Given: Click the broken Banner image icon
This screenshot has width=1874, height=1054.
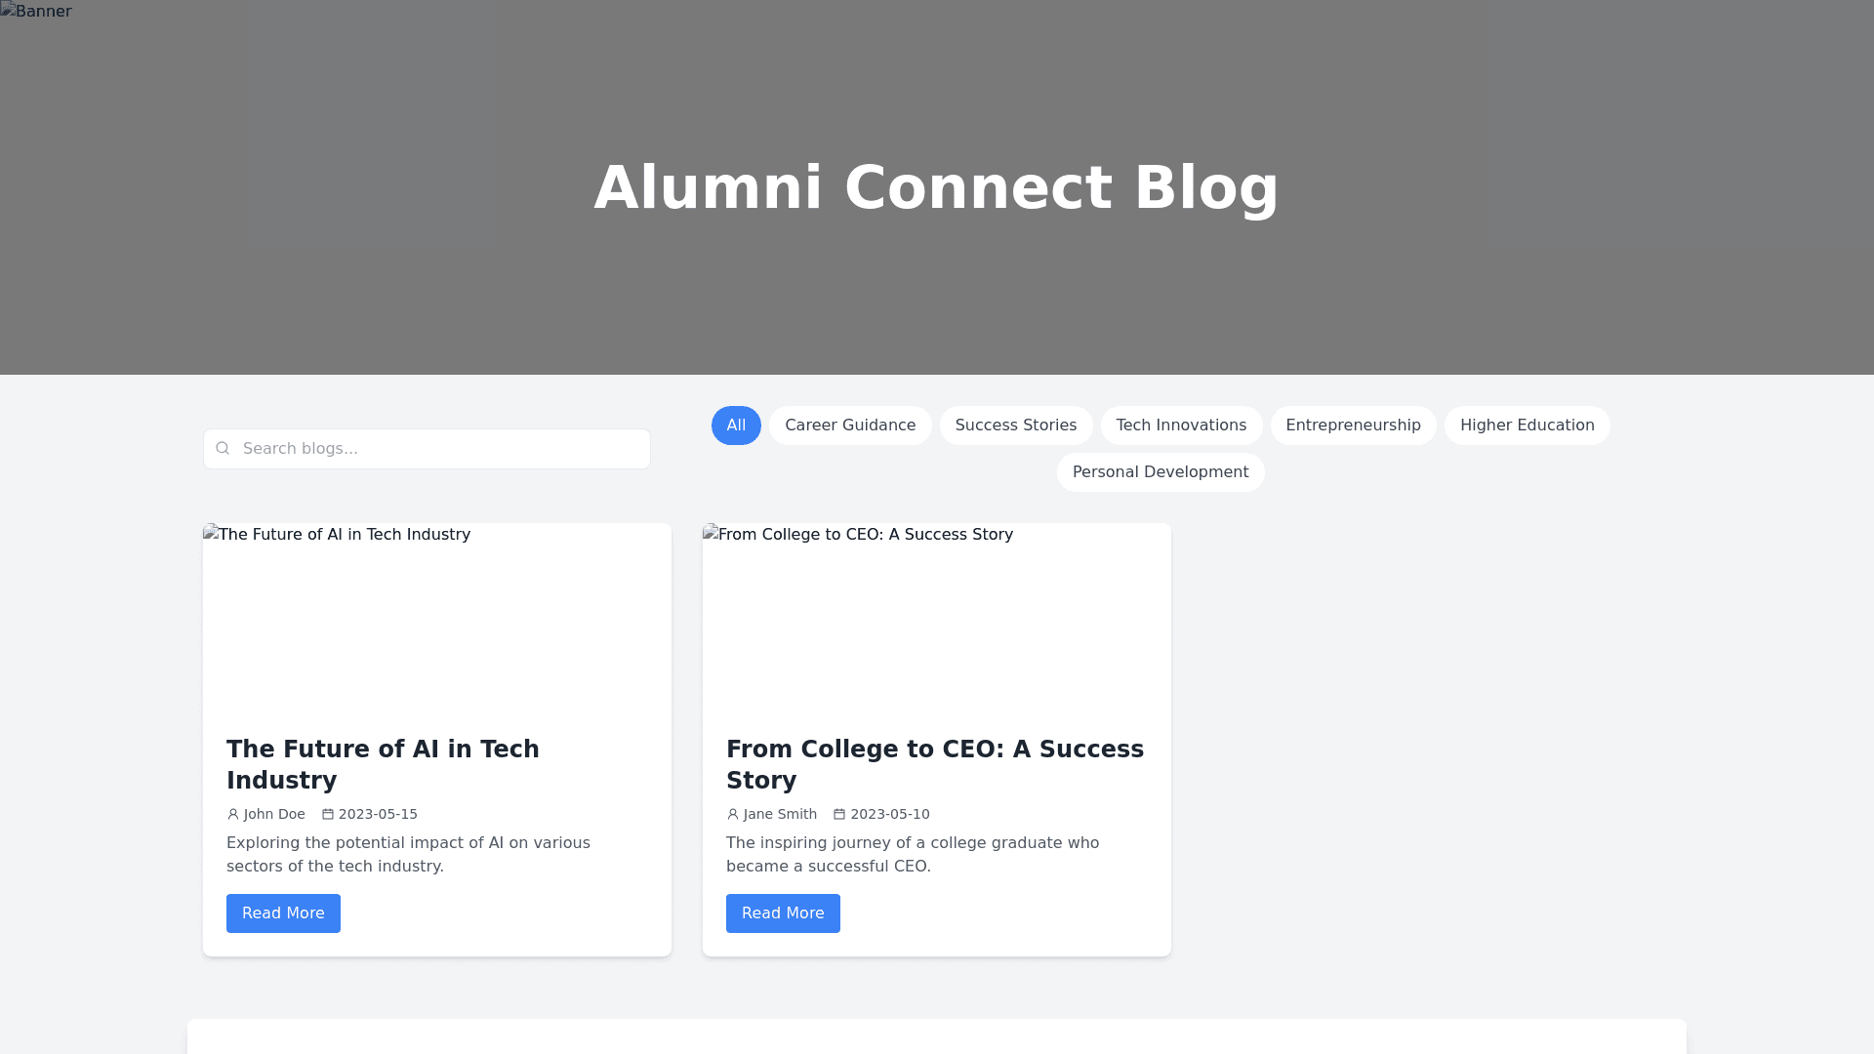Looking at the screenshot, I should [8, 10].
